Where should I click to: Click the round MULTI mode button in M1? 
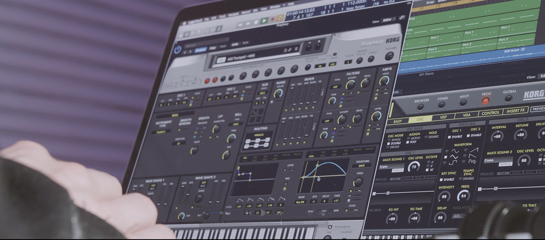coord(463,103)
